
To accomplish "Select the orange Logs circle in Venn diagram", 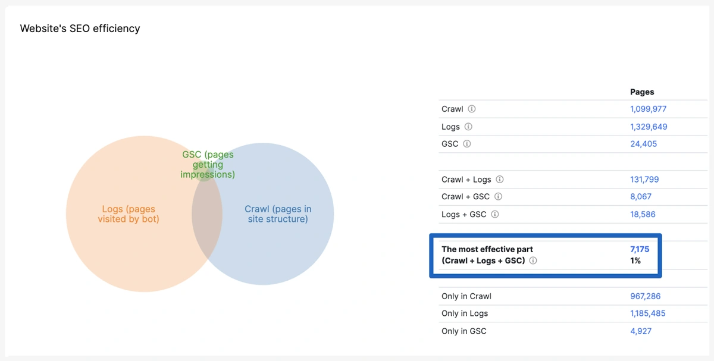I will pyautogui.click(x=119, y=238).
